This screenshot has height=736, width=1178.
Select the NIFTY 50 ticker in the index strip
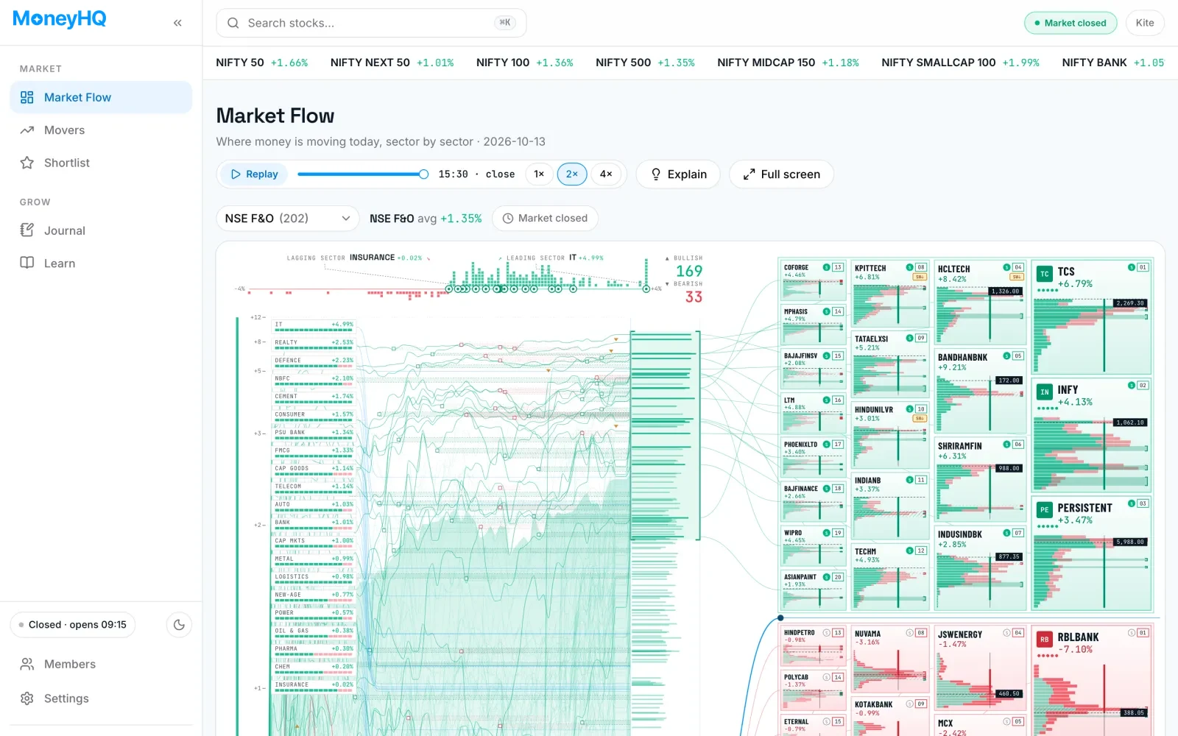pos(261,63)
